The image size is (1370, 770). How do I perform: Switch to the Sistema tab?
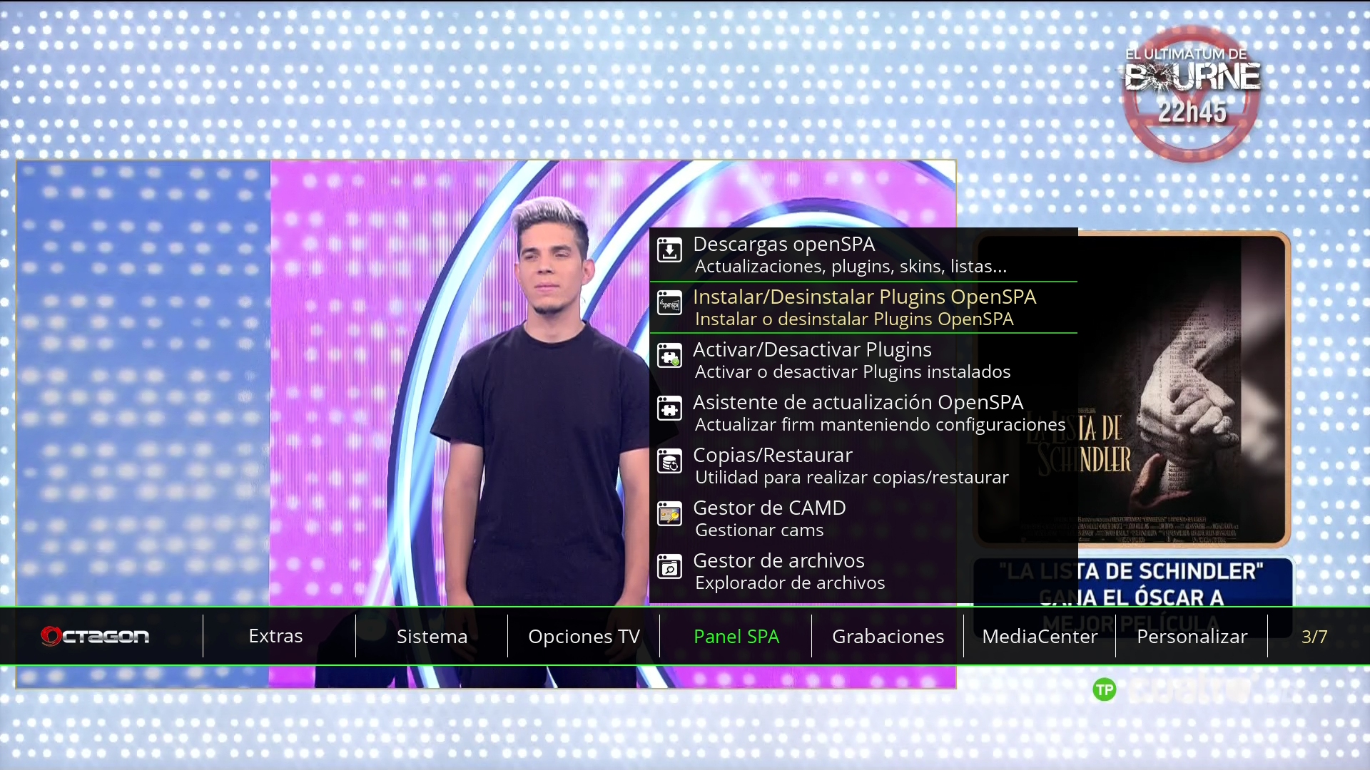pyautogui.click(x=432, y=636)
